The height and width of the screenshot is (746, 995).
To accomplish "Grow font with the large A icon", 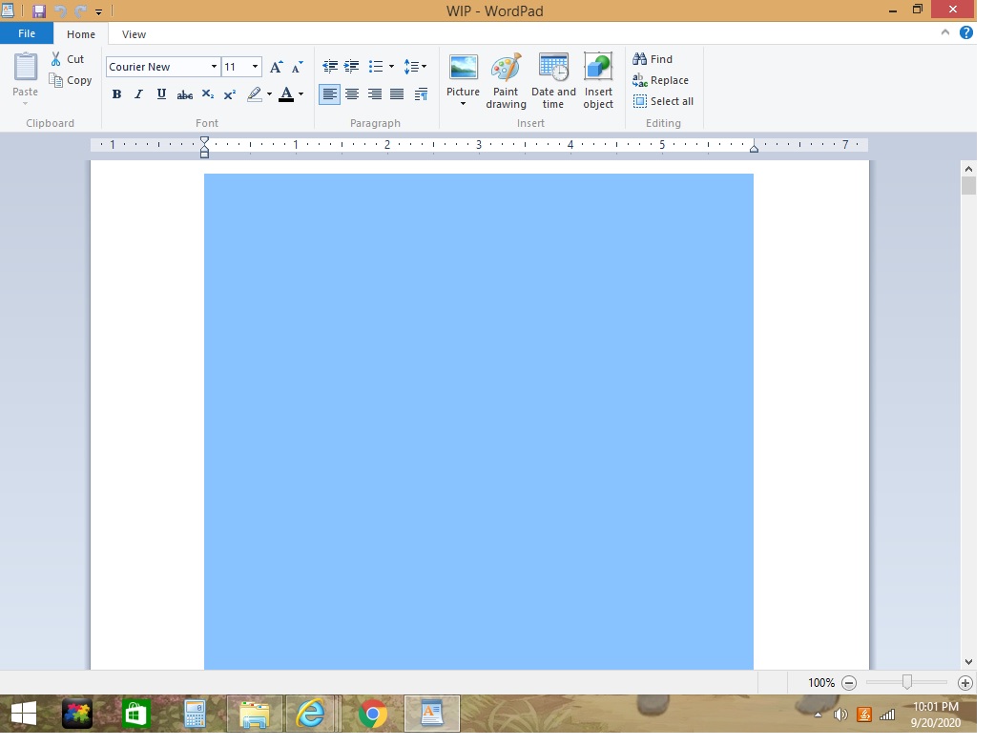I will 276,68.
